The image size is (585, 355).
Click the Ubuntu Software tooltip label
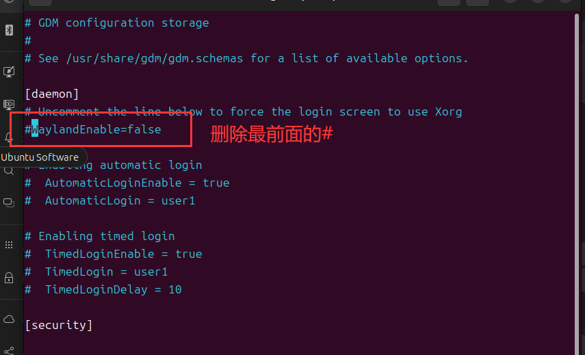(40, 157)
